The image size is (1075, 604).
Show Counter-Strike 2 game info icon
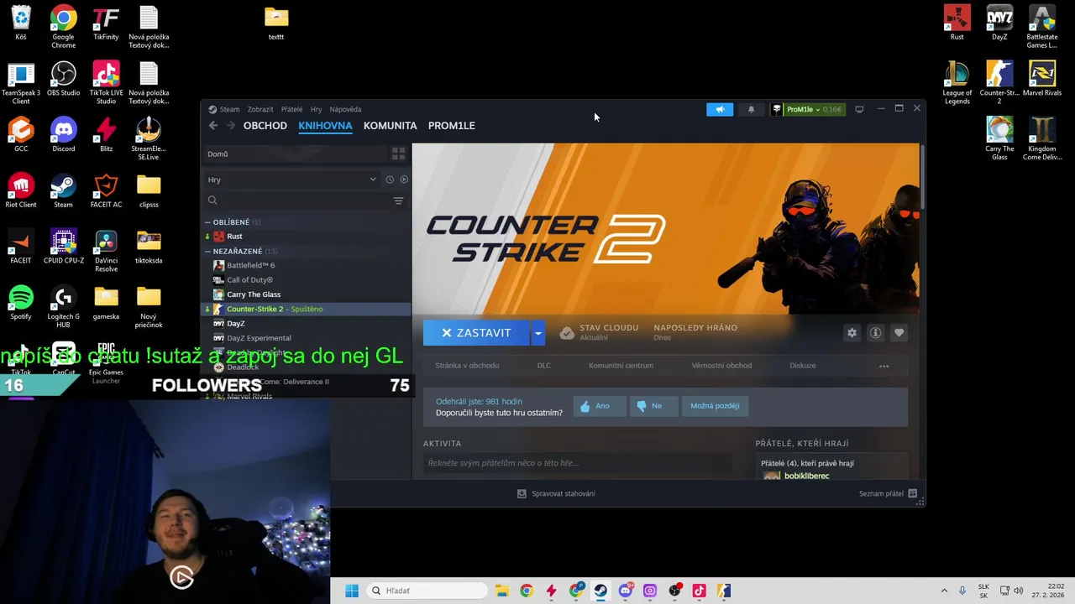click(x=875, y=333)
